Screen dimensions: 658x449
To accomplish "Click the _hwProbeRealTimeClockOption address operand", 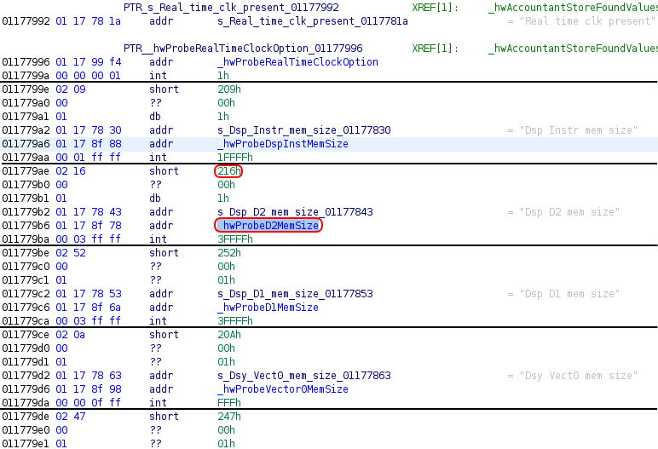I will pyautogui.click(x=297, y=61).
